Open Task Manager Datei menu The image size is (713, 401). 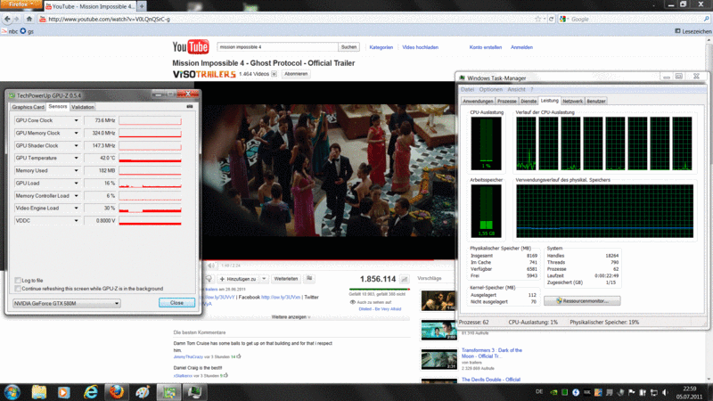(x=467, y=90)
